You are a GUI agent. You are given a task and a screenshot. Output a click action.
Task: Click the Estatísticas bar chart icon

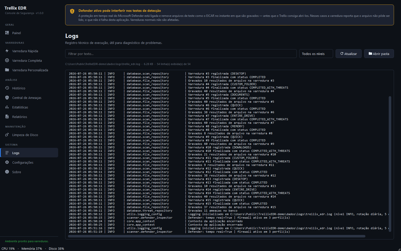tap(7, 107)
